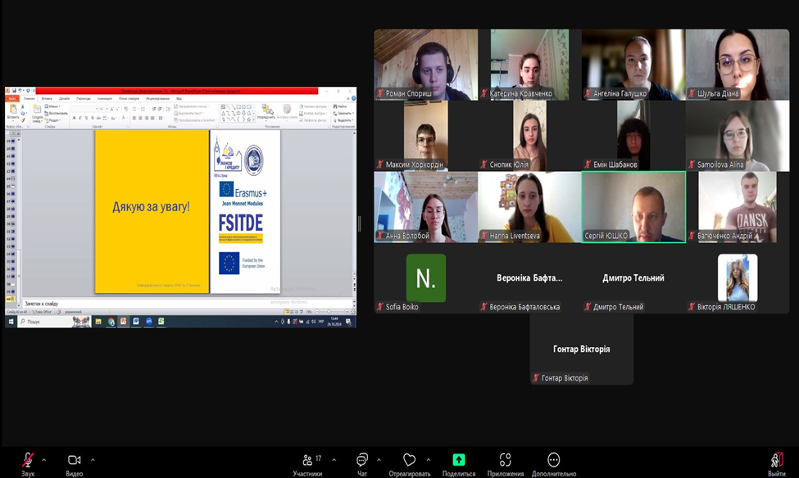Click the Выделить select button
The image size is (799, 478).
pos(343,120)
